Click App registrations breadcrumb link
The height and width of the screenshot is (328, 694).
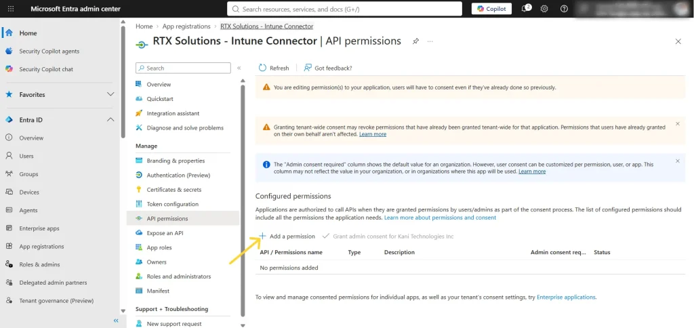tap(186, 26)
